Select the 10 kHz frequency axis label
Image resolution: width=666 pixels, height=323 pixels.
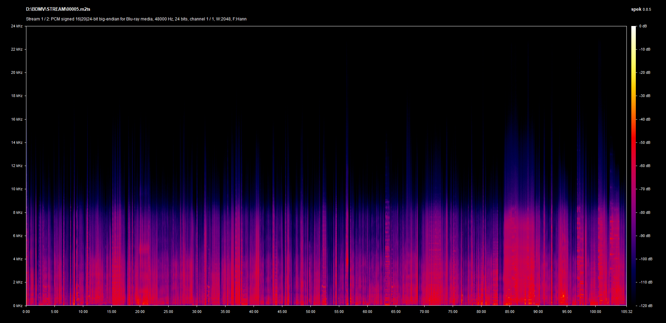[17, 189]
